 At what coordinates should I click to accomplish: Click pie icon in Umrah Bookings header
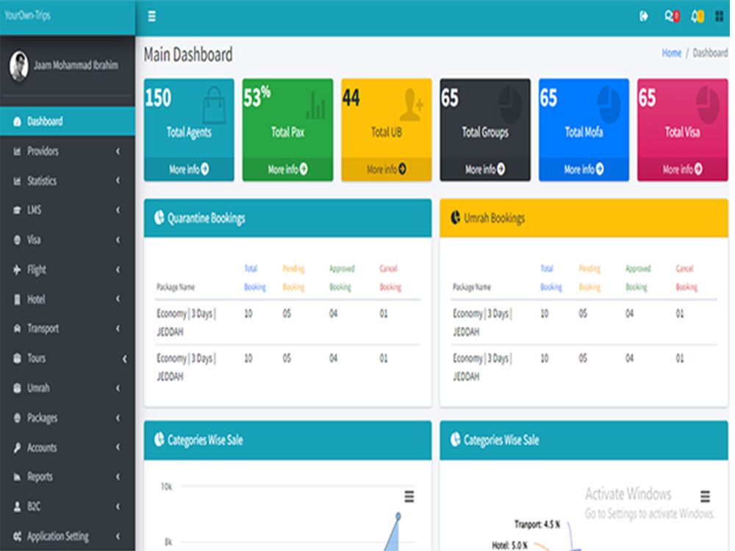click(x=455, y=218)
